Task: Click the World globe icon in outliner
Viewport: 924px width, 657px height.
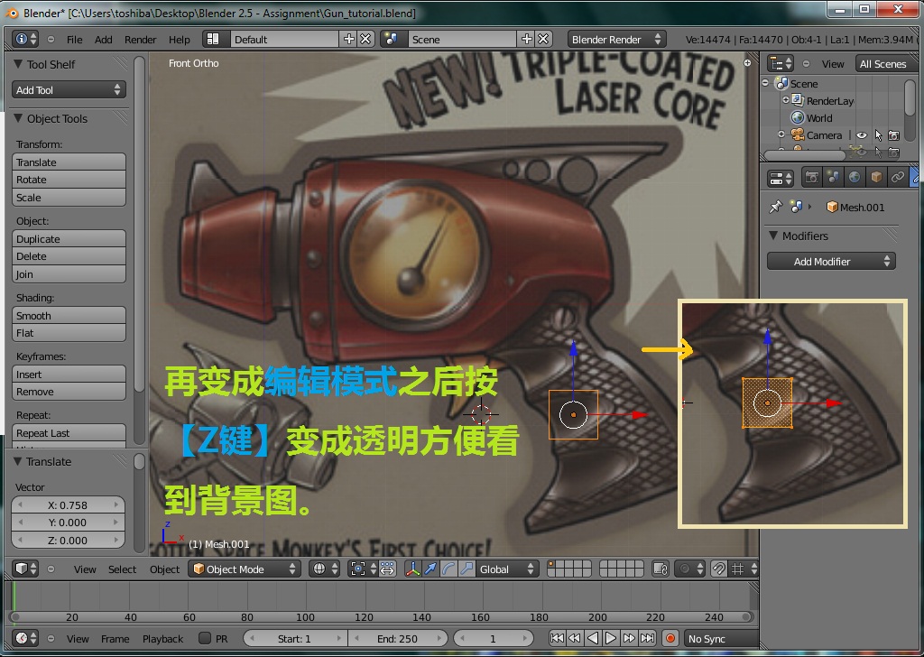Action: (x=798, y=118)
